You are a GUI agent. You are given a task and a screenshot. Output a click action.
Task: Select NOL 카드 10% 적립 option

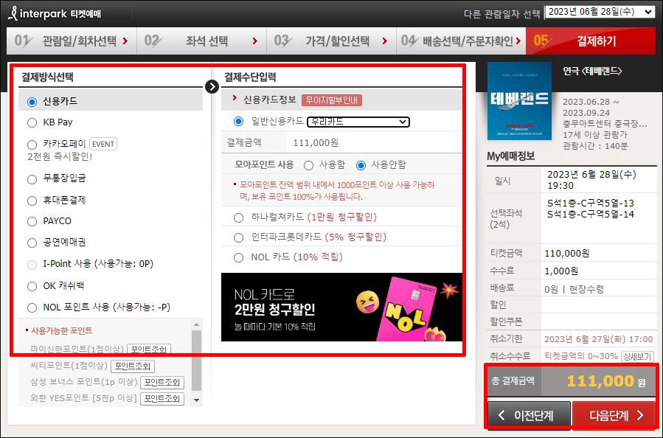238,257
